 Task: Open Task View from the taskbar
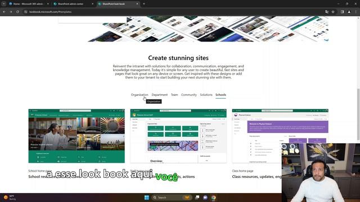[x=197, y=198]
